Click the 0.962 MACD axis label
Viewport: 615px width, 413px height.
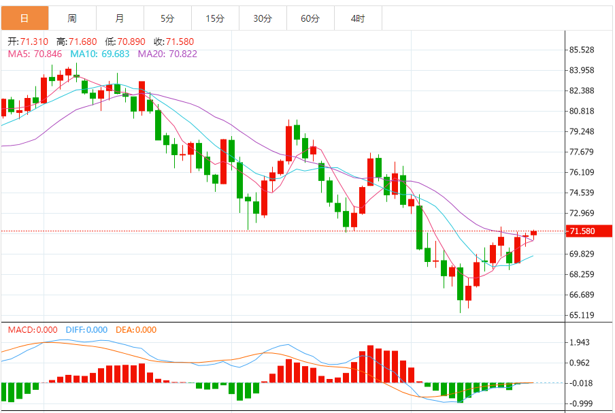coord(580,363)
